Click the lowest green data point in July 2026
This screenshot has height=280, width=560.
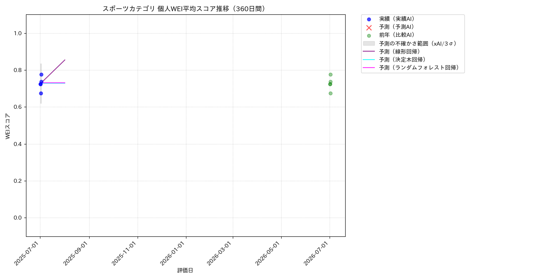point(330,93)
